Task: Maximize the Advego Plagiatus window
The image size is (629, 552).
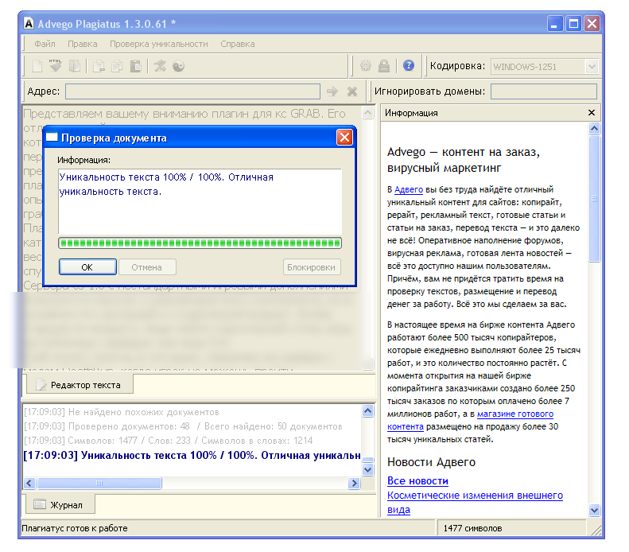Action: (x=573, y=24)
